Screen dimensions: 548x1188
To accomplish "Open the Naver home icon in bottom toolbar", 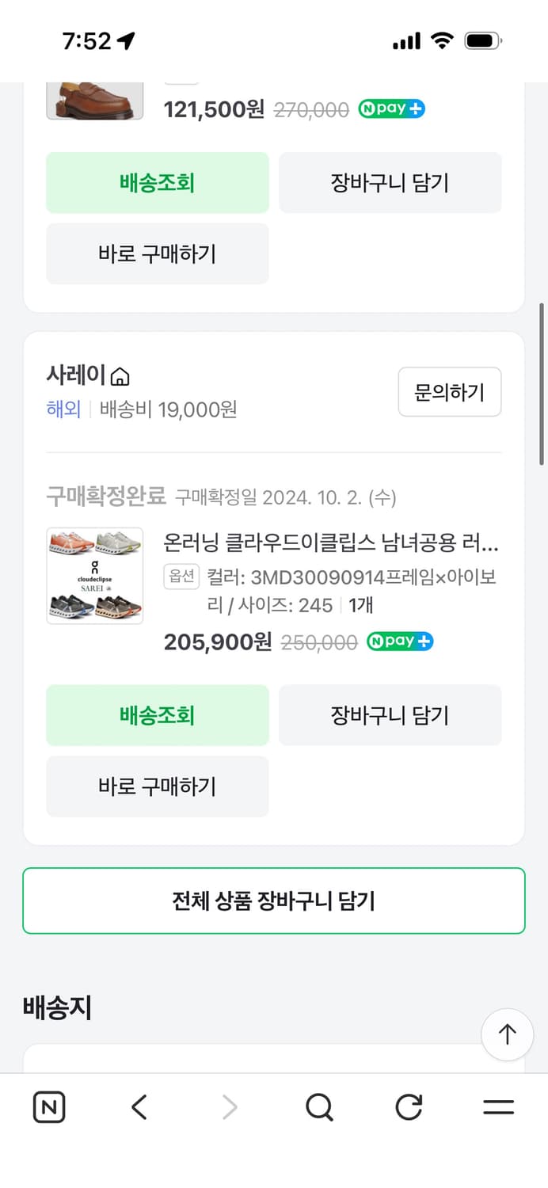I will tap(48, 1107).
